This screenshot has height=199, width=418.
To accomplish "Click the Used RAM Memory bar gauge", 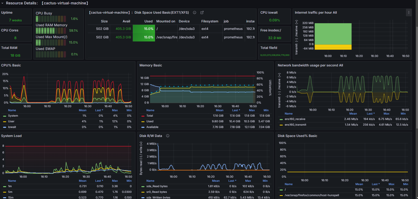I will pyautogui.click(x=51, y=31).
